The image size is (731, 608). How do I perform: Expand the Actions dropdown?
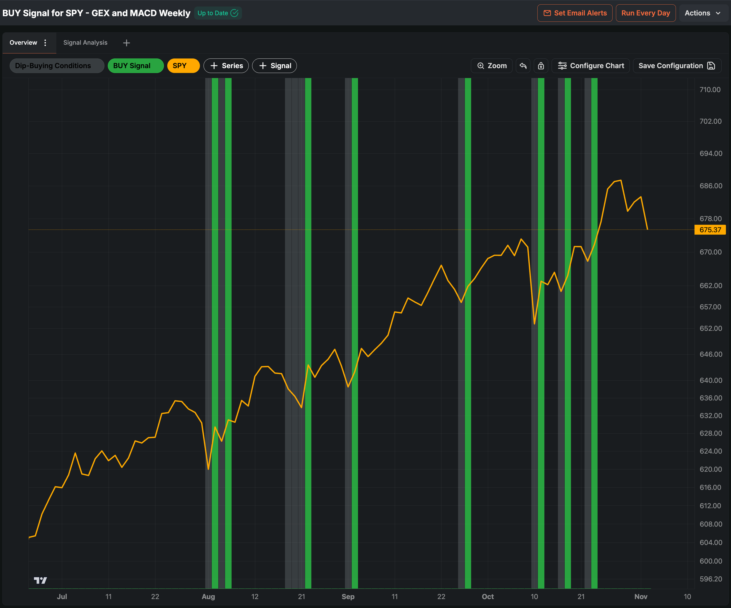point(702,13)
